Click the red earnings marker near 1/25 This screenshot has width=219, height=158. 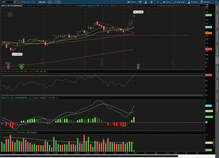[x=138, y=65]
